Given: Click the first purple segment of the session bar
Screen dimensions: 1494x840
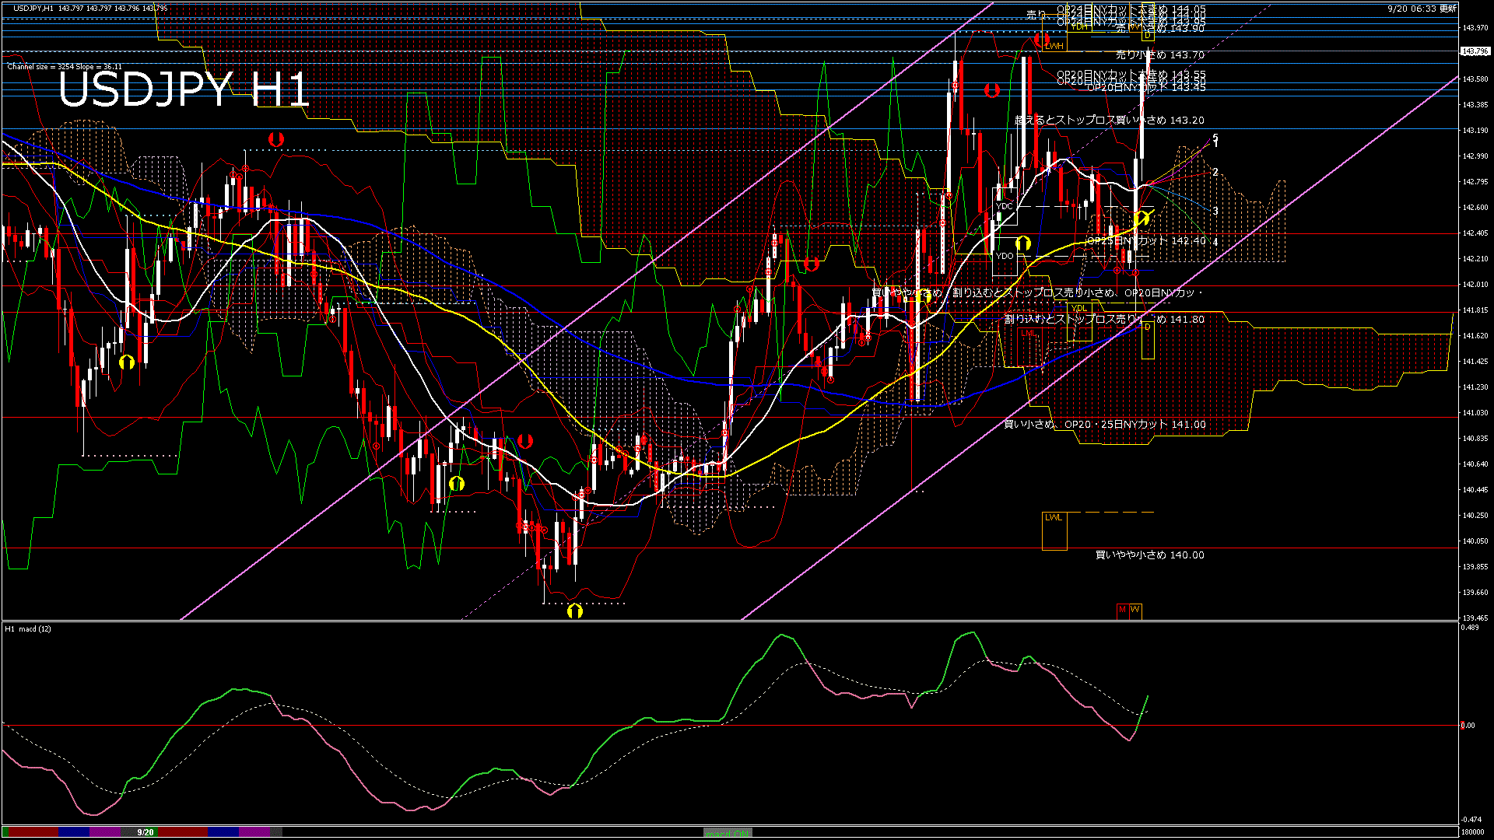Looking at the screenshot, I should tap(105, 832).
